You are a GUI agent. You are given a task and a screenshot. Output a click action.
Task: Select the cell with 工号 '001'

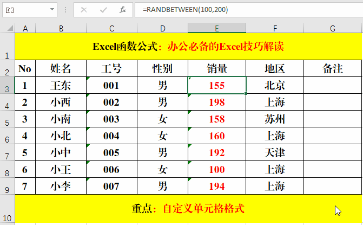(111, 85)
